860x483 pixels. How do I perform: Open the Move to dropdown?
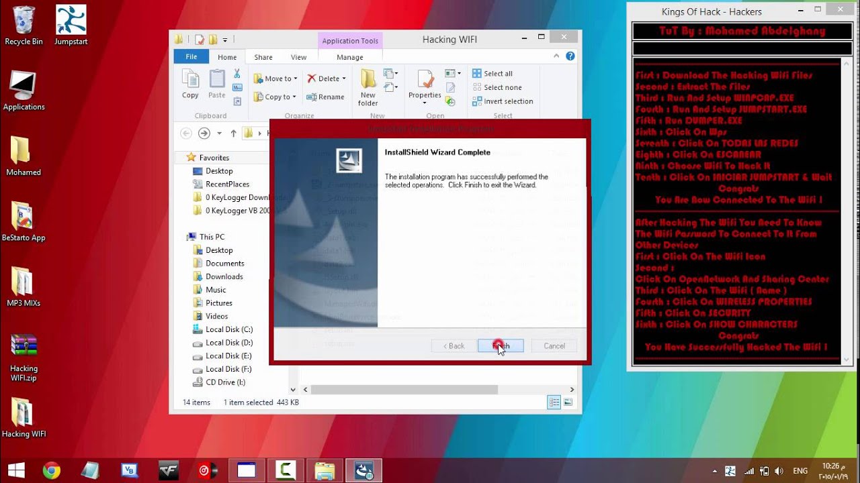click(x=275, y=78)
